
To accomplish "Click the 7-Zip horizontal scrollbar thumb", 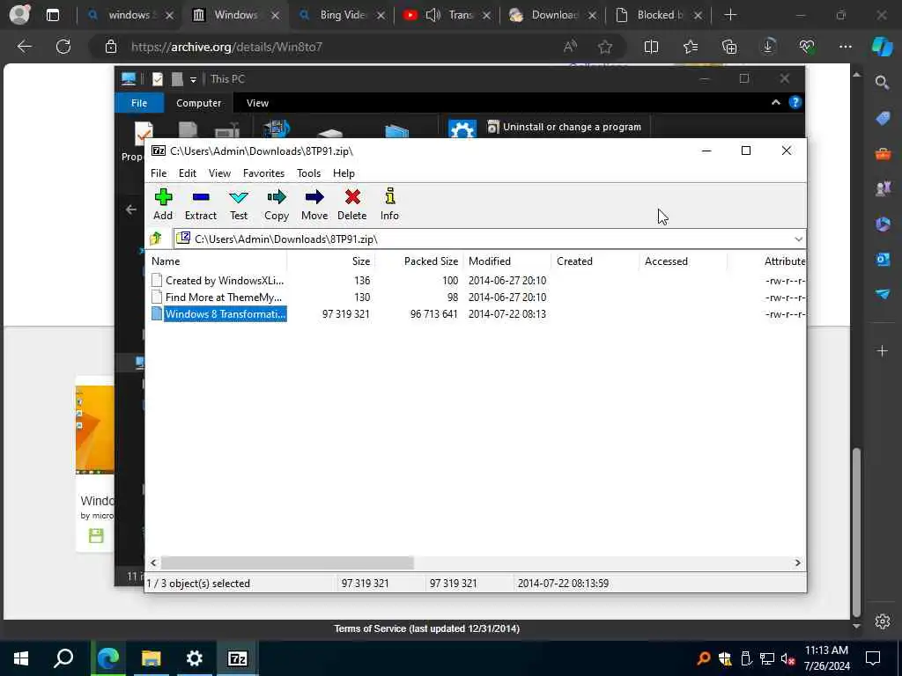I will click(287, 562).
